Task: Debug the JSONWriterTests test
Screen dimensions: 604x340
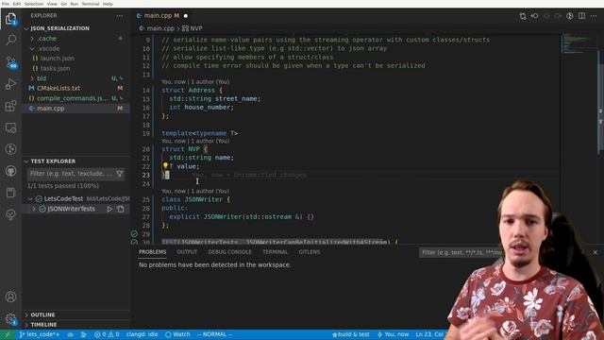Action: tap(120, 209)
